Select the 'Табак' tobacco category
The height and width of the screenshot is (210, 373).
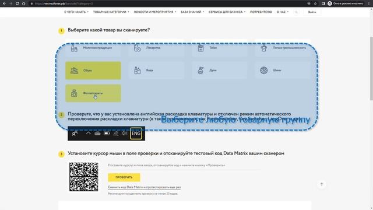click(x=220, y=48)
